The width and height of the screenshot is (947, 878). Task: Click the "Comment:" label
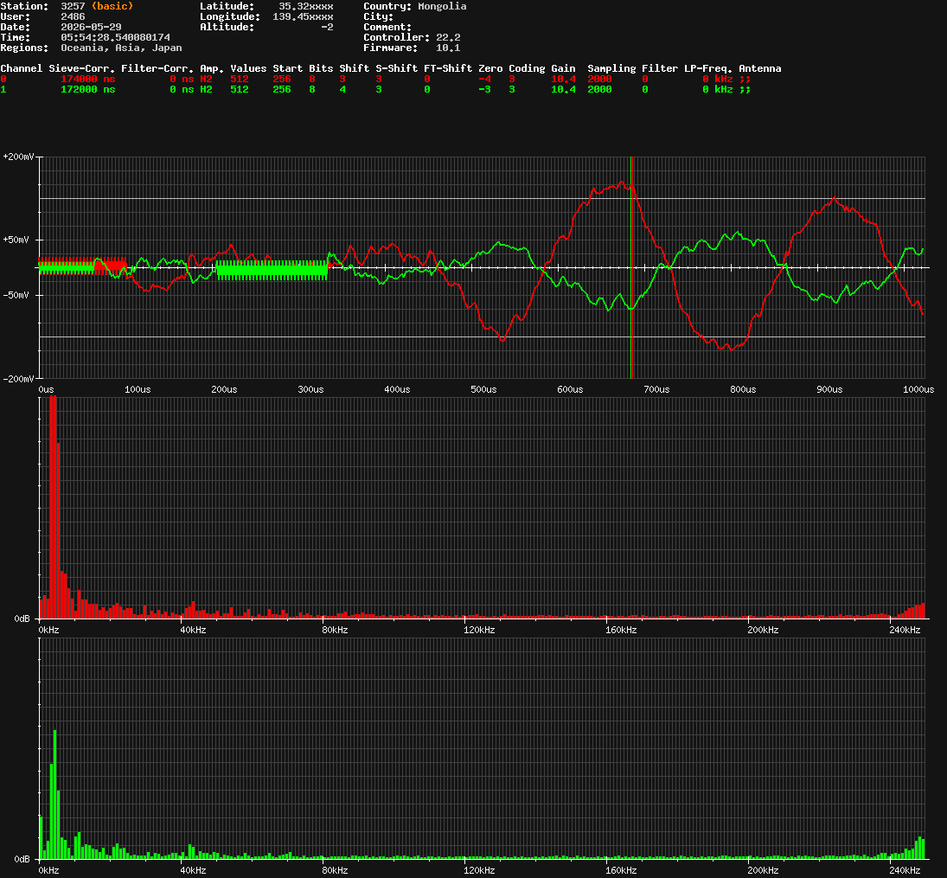tap(387, 27)
